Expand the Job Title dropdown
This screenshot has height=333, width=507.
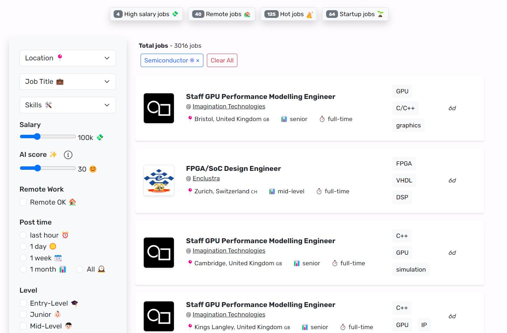68,82
